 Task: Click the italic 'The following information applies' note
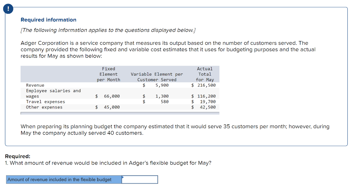point(108,30)
